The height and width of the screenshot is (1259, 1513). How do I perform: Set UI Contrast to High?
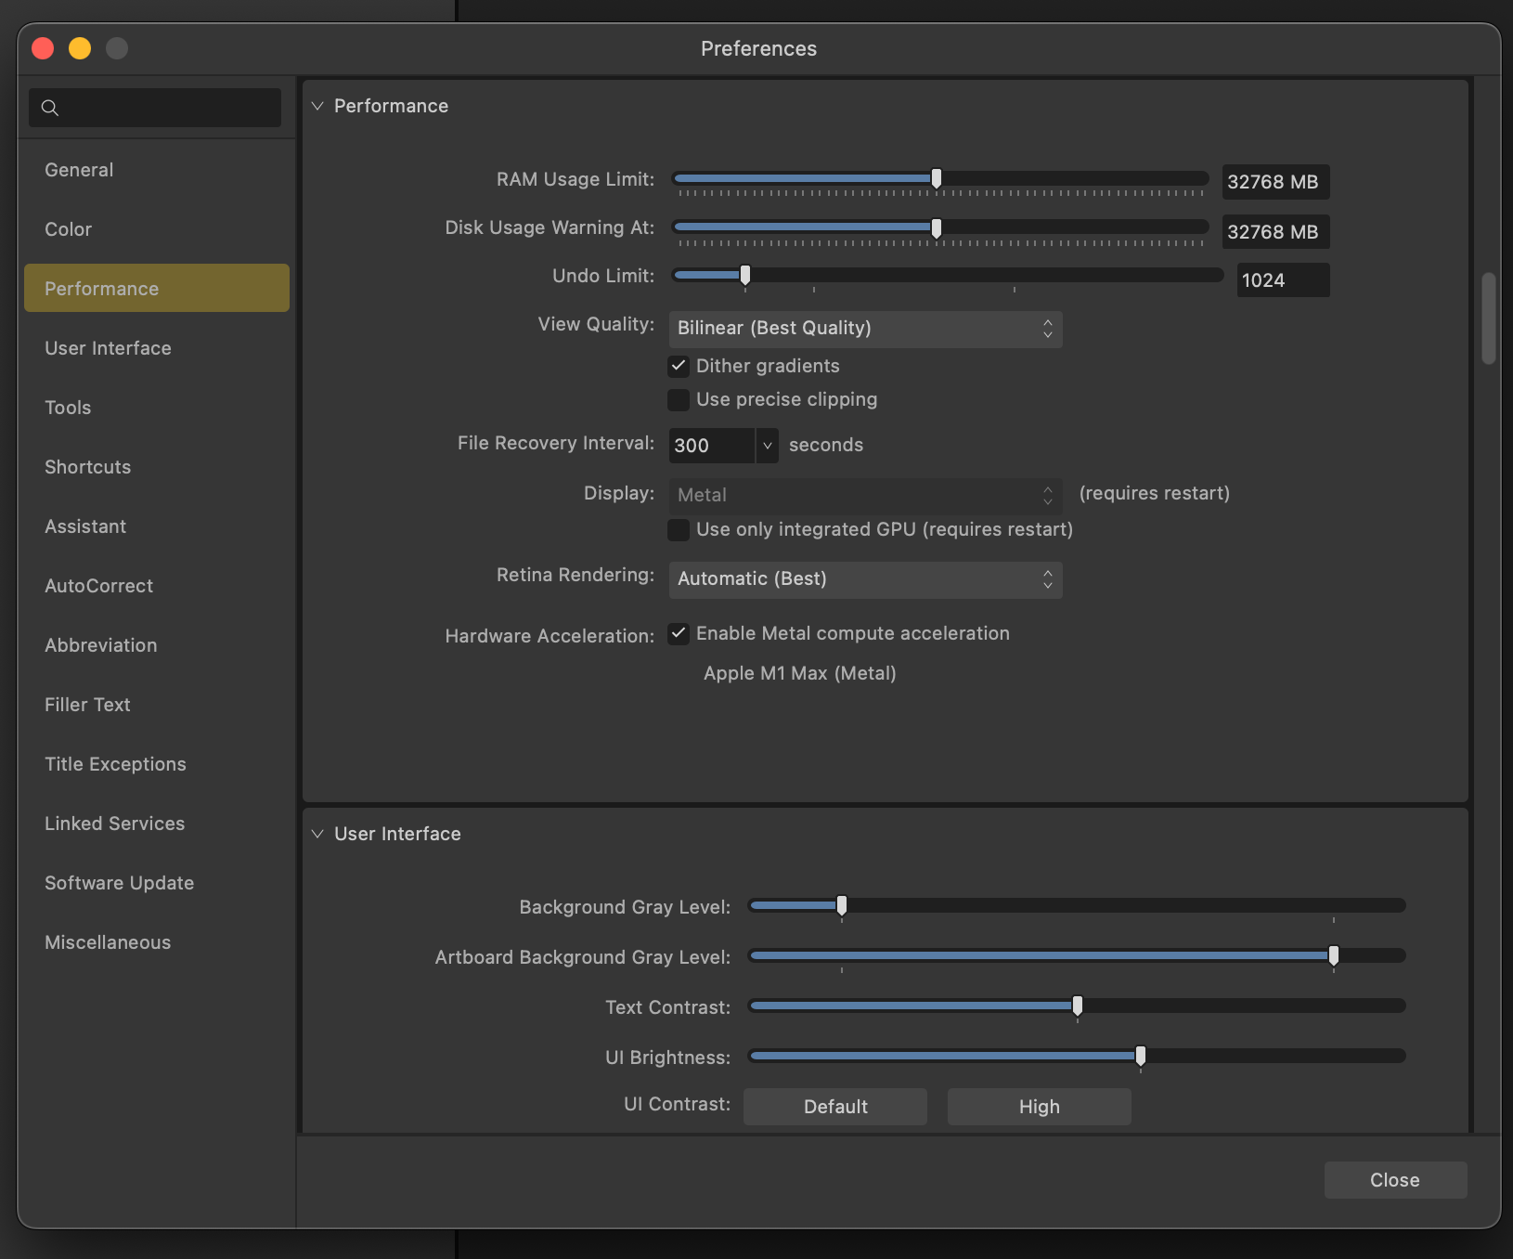[x=1039, y=1107]
